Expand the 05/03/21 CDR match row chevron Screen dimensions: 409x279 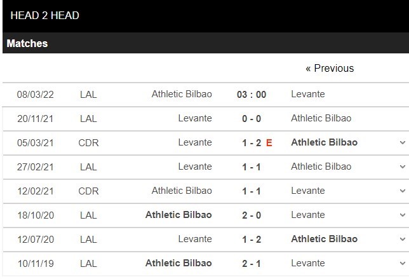[403, 142]
